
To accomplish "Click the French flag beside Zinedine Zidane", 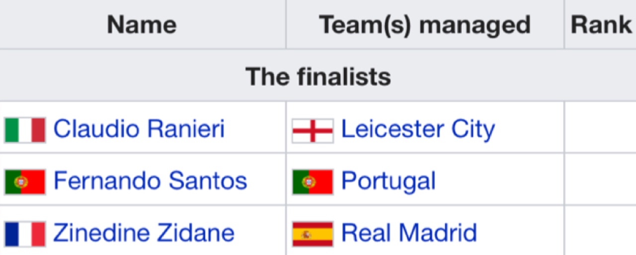I will click(x=25, y=234).
